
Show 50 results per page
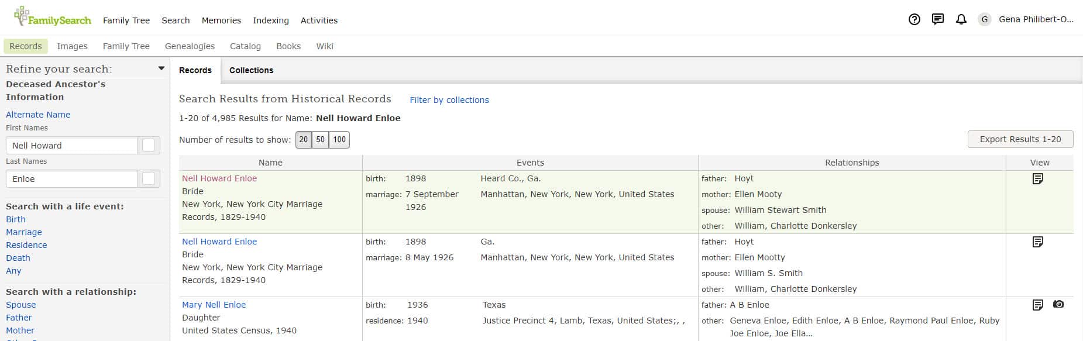click(320, 139)
